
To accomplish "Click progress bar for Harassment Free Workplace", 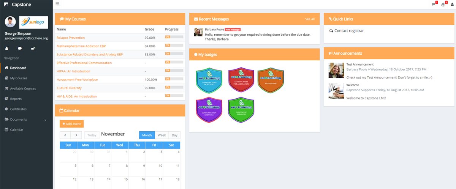I will (x=174, y=79).
